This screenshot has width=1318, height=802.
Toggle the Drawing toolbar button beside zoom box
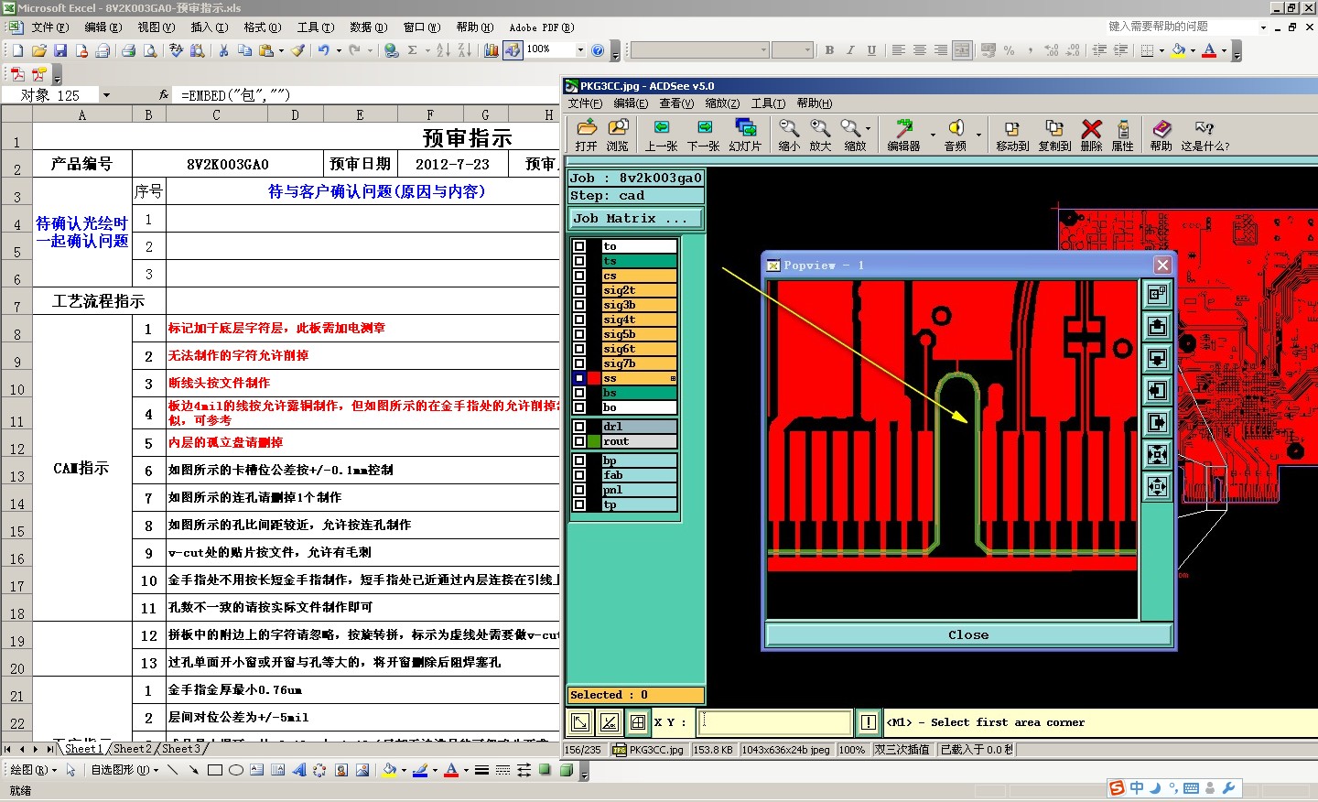(512, 50)
